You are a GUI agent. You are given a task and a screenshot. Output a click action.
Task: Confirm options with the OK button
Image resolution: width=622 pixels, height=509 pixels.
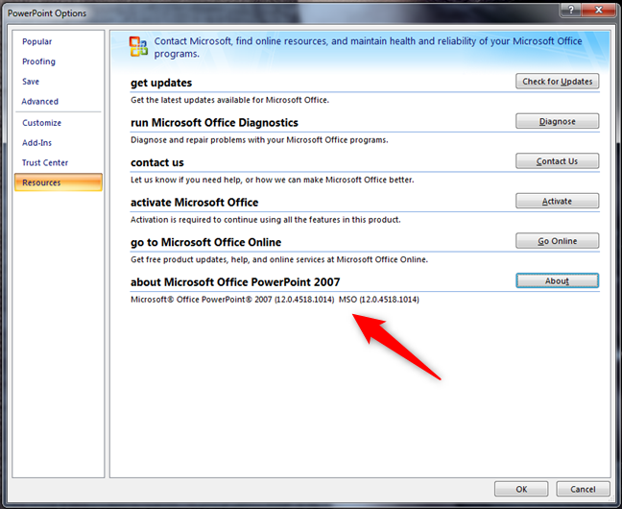(x=521, y=489)
